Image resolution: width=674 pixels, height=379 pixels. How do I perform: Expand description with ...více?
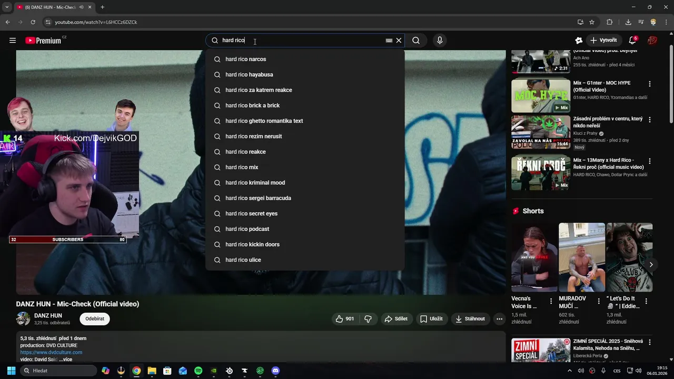(x=65, y=360)
